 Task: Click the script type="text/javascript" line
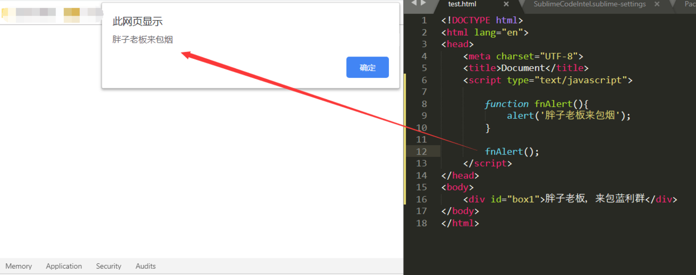[x=548, y=80]
